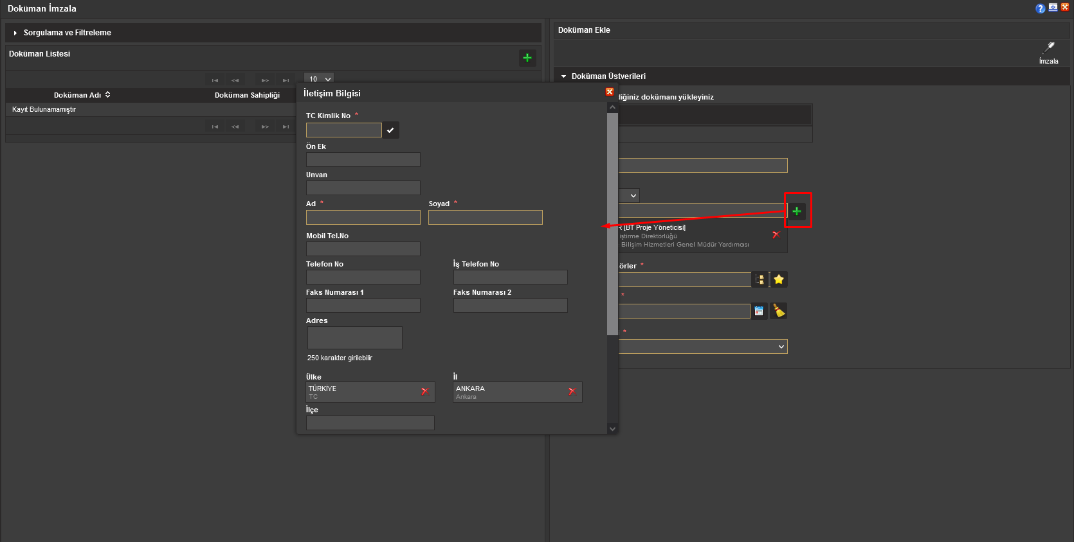The height and width of the screenshot is (542, 1074).
Task: Click the broom clear icon
Action: click(x=779, y=311)
